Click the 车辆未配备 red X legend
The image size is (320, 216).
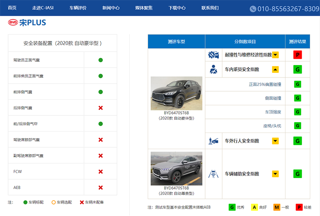click(x=82, y=202)
